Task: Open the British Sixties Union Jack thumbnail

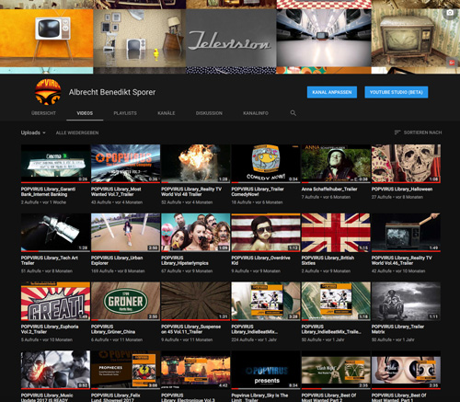Action: [336, 232]
